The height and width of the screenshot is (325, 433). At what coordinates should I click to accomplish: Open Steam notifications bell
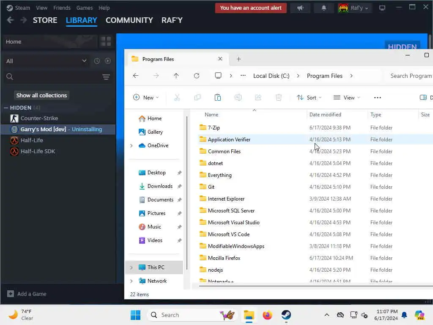[x=323, y=8]
